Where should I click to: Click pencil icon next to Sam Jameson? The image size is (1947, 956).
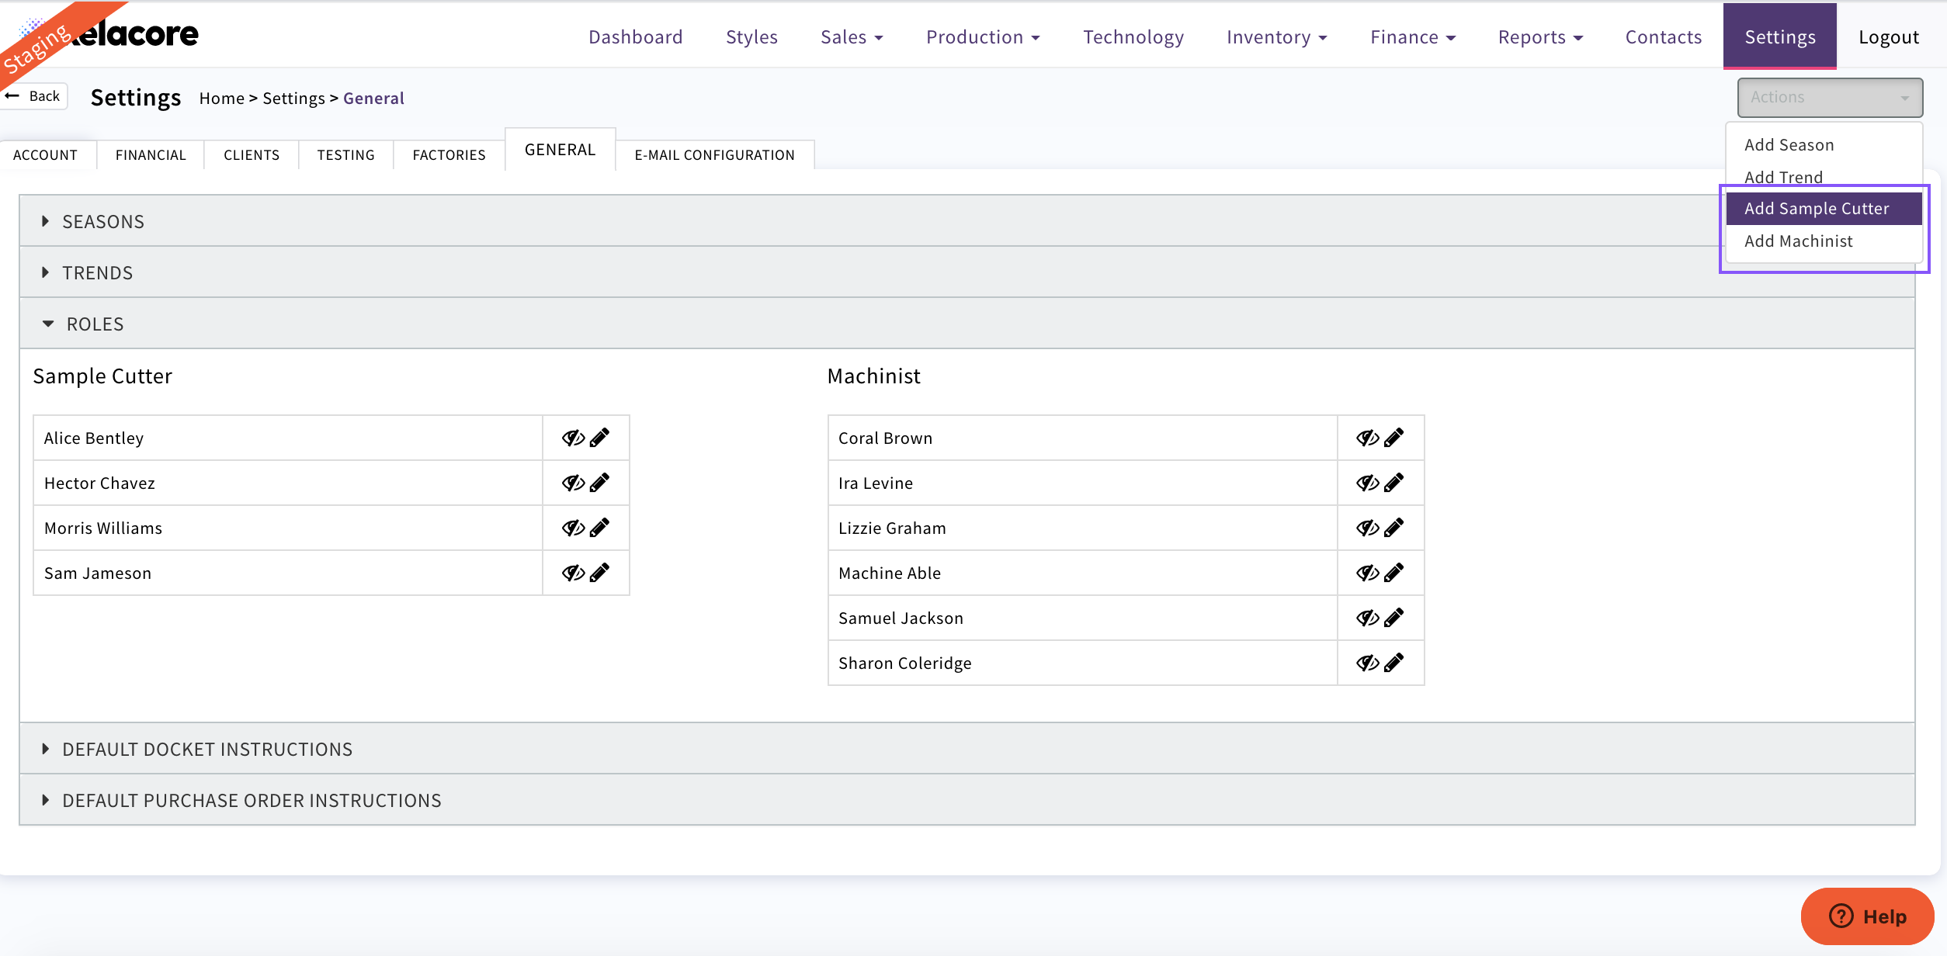point(599,573)
